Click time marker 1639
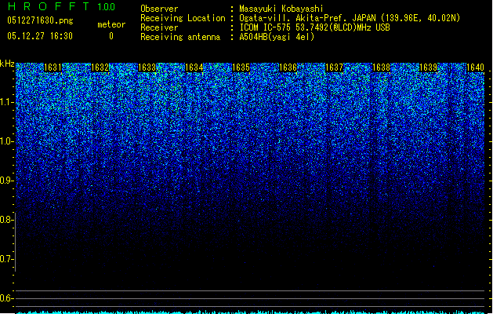 (428, 68)
